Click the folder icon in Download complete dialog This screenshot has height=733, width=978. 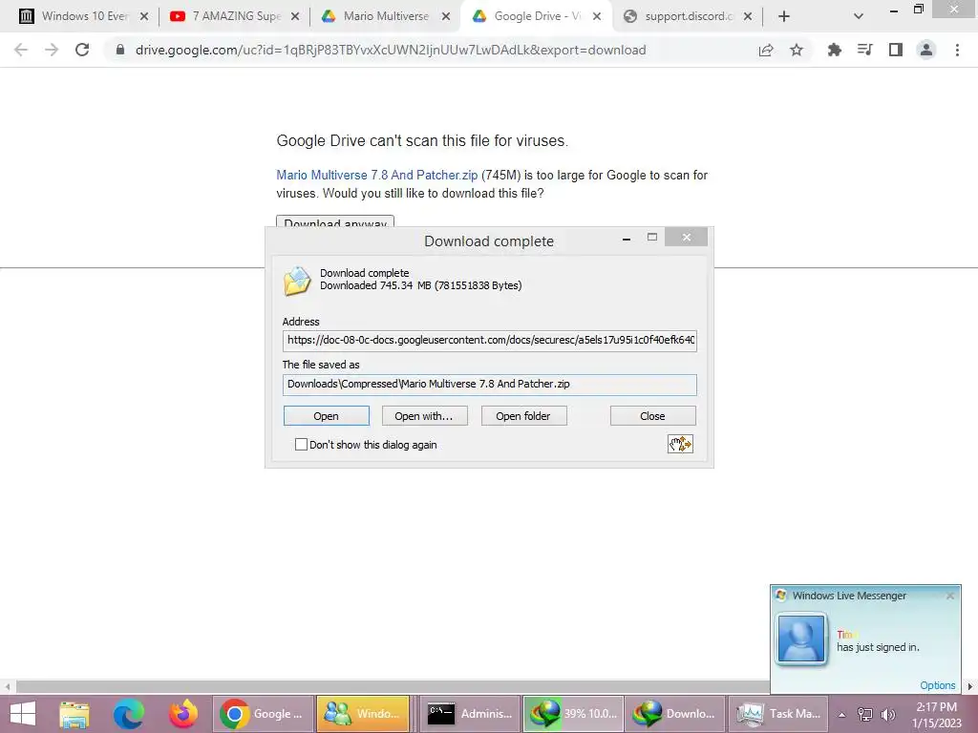(298, 281)
